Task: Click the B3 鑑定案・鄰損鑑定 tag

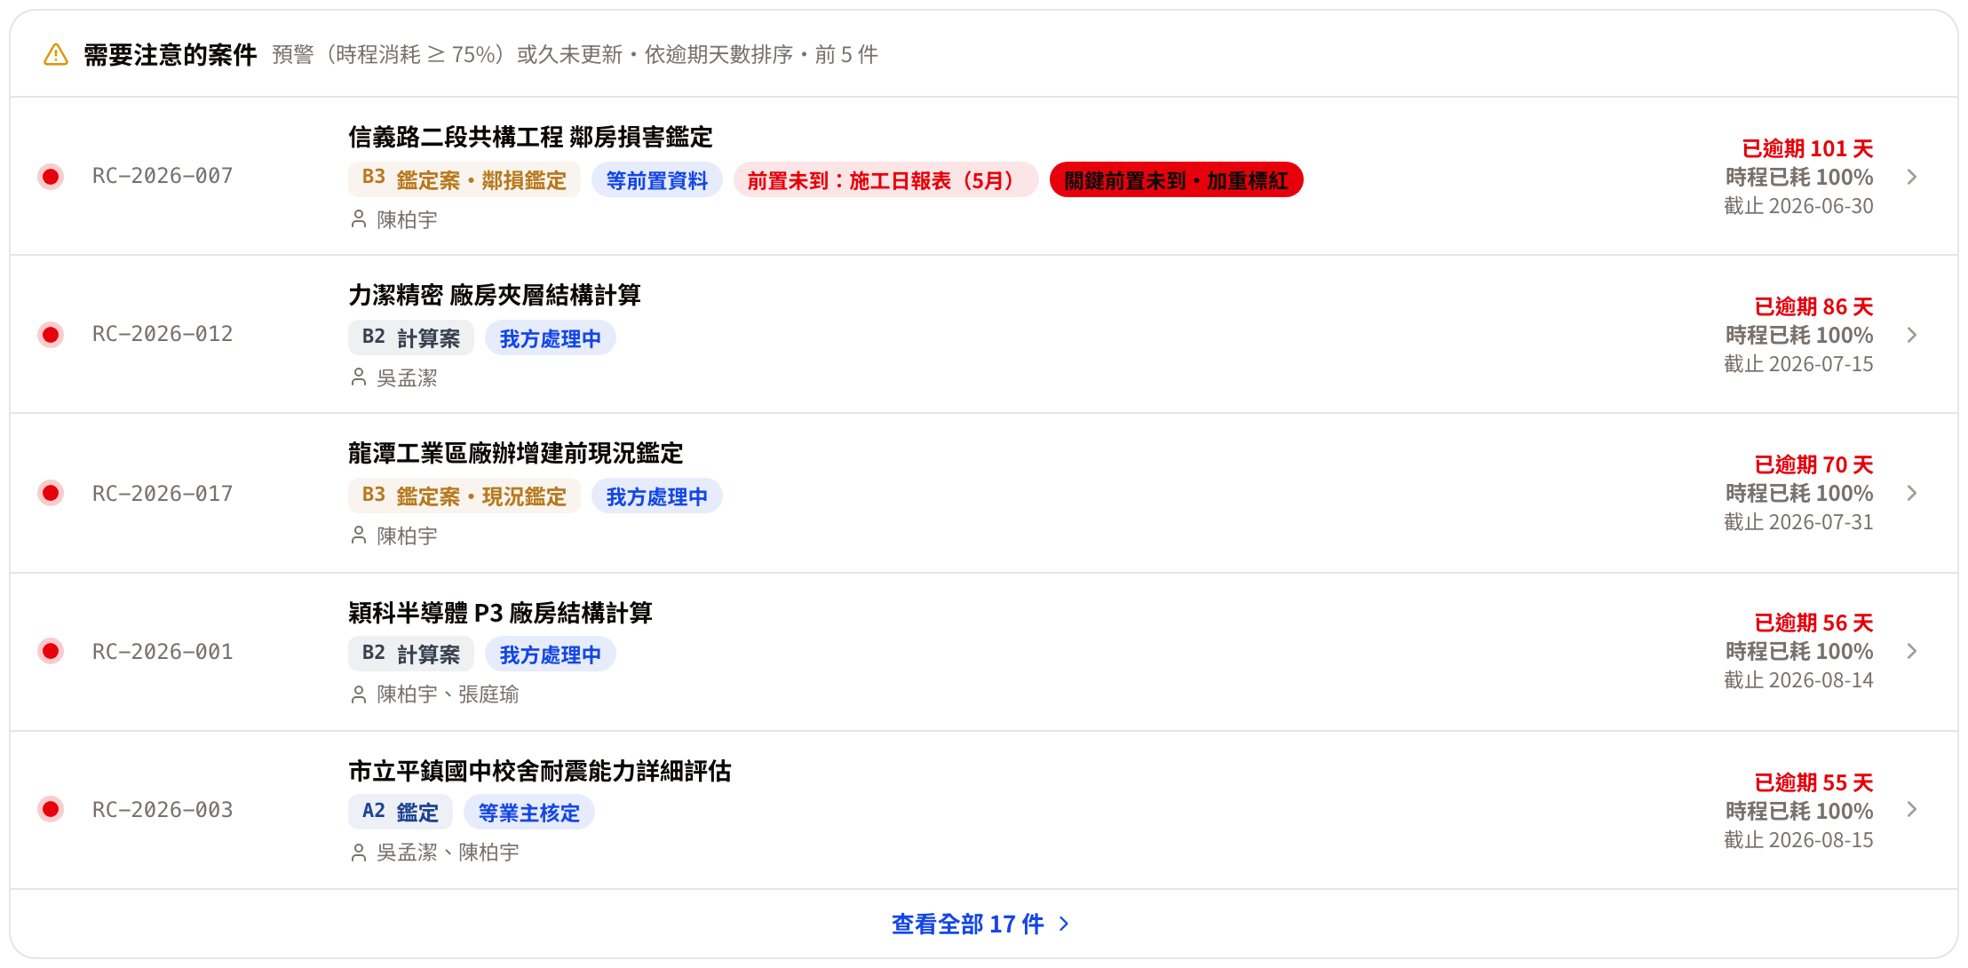Action: 464,179
